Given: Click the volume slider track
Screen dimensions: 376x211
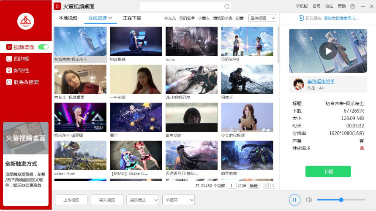Looking at the screenshot, I should tap(341, 200).
